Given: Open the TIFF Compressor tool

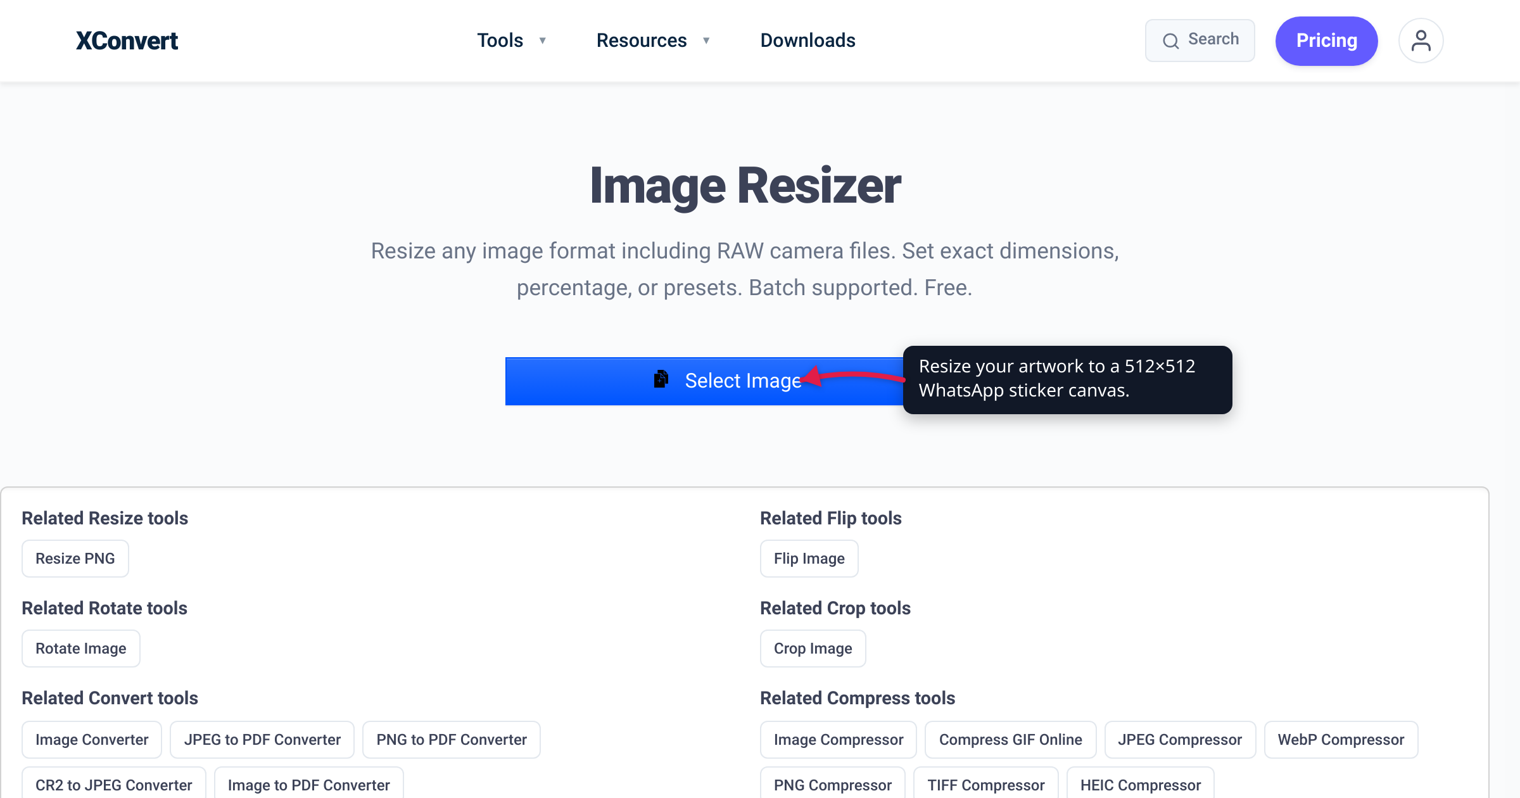Looking at the screenshot, I should pyautogui.click(x=986, y=784).
